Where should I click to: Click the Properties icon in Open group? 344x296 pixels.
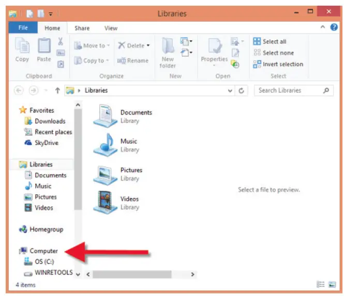click(214, 46)
